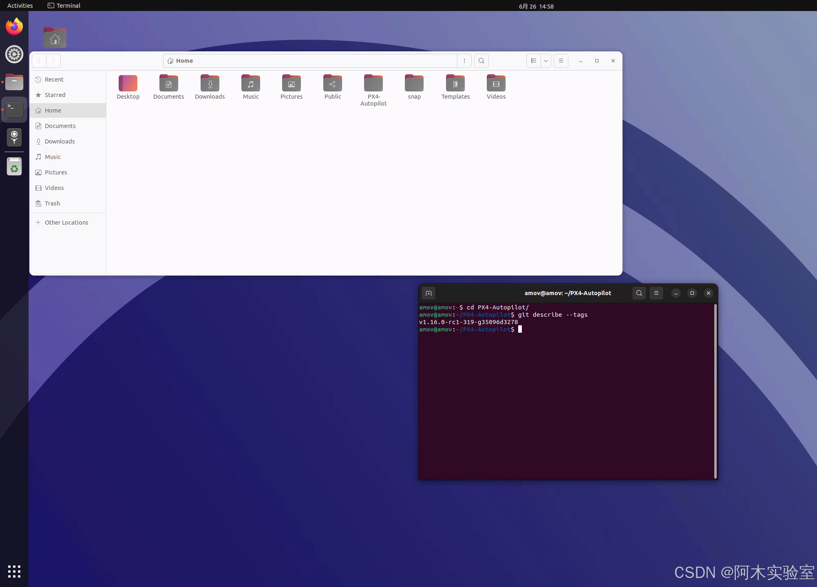Switch Files to list view
The image size is (817, 587).
[534, 61]
